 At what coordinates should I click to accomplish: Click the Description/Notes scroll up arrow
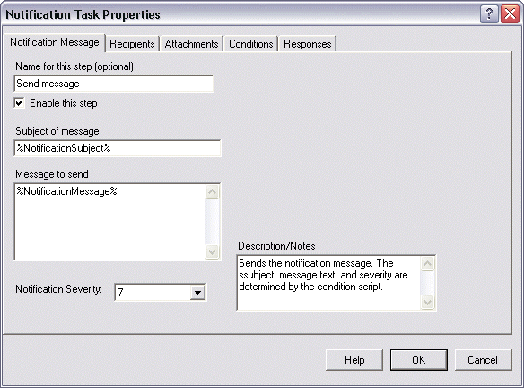[427, 263]
